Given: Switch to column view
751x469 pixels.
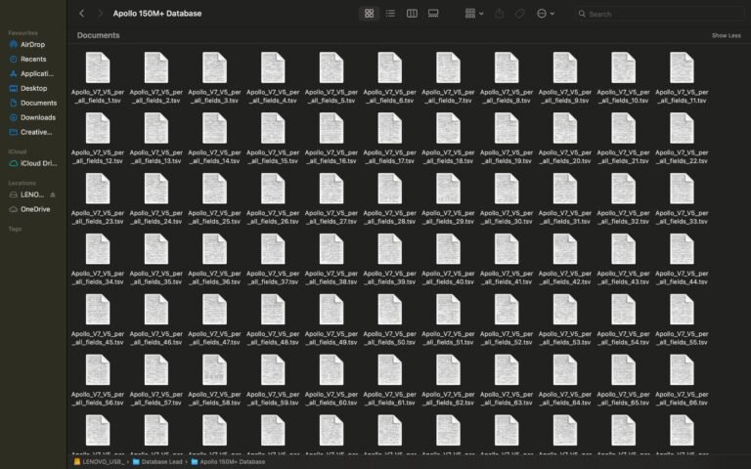Looking at the screenshot, I should tap(412, 14).
